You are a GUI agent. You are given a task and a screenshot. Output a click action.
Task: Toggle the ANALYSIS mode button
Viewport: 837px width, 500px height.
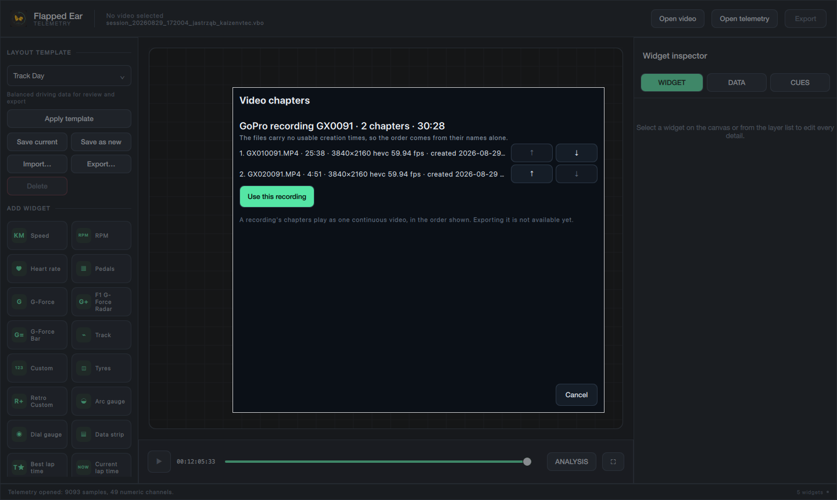click(x=571, y=462)
